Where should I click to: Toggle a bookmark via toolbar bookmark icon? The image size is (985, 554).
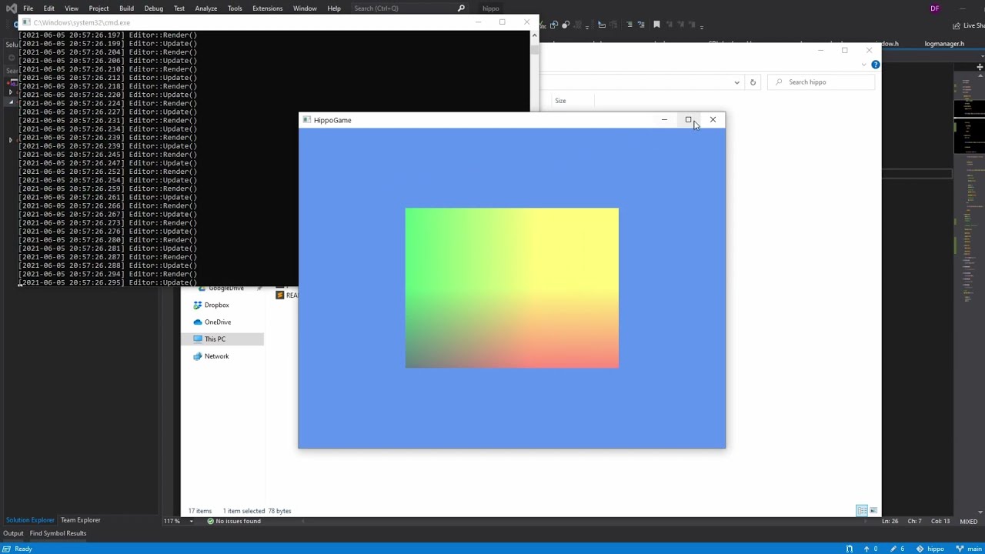[656, 25]
